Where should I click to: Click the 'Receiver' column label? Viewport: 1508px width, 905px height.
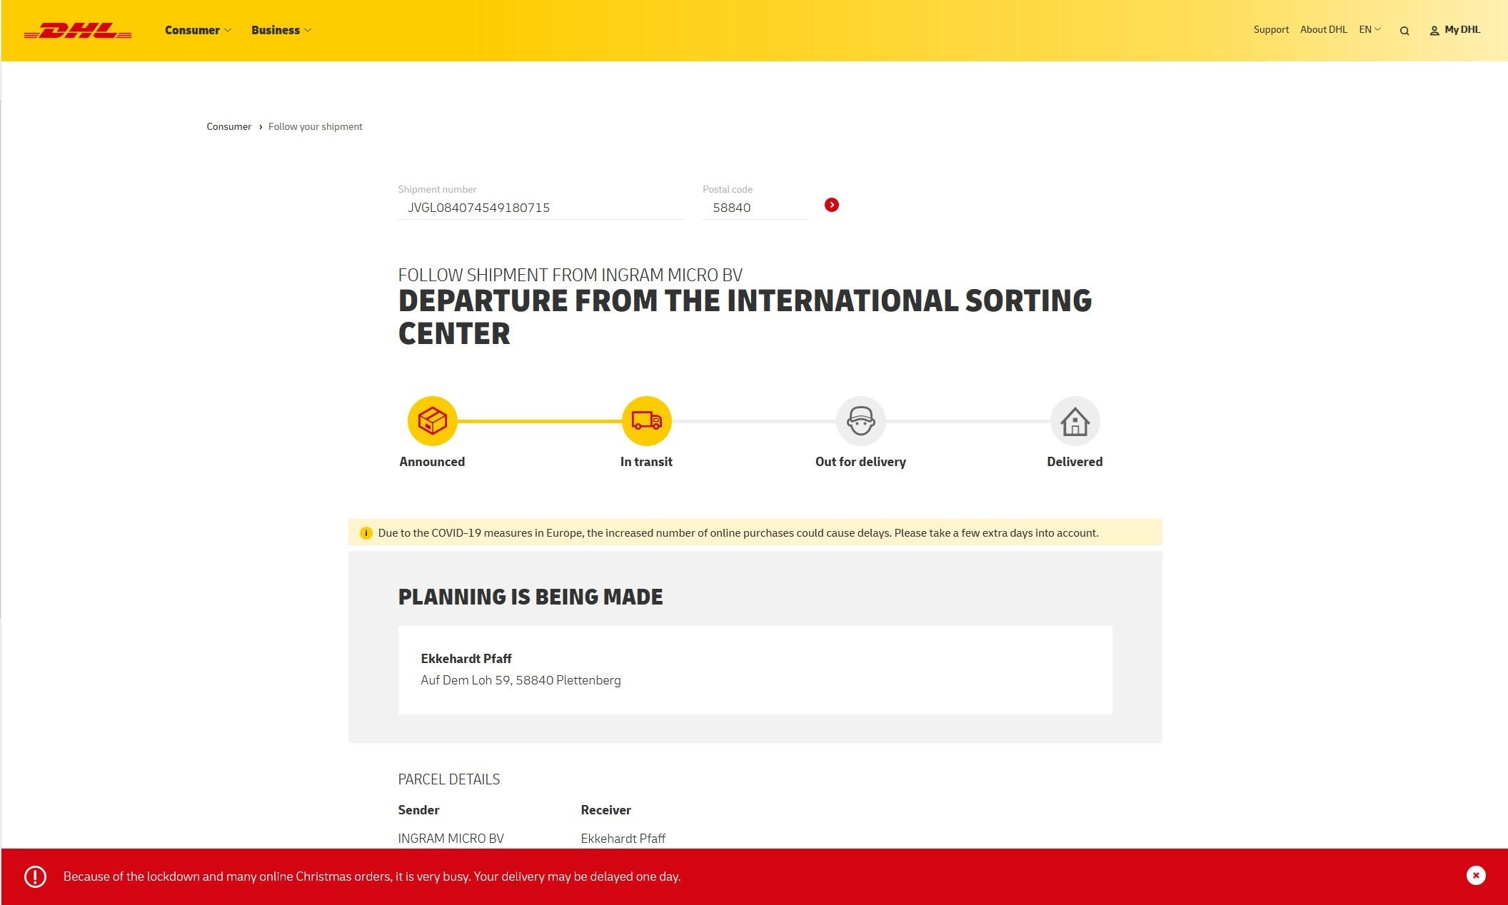pyautogui.click(x=605, y=810)
